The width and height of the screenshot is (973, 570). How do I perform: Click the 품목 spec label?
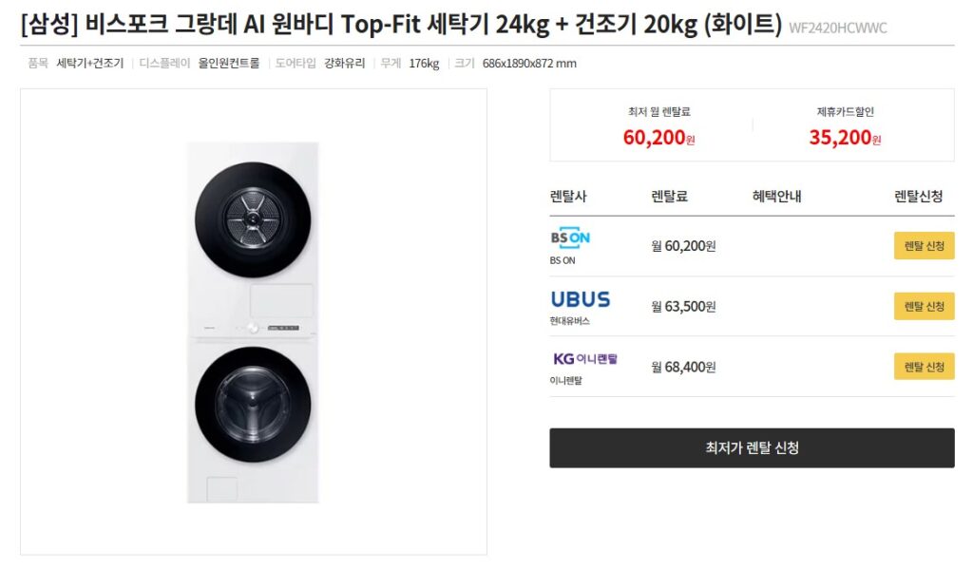pos(38,63)
